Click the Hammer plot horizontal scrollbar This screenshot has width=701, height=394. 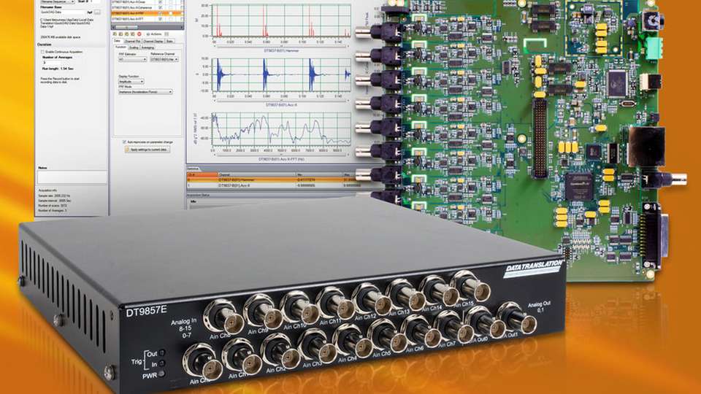point(280,46)
